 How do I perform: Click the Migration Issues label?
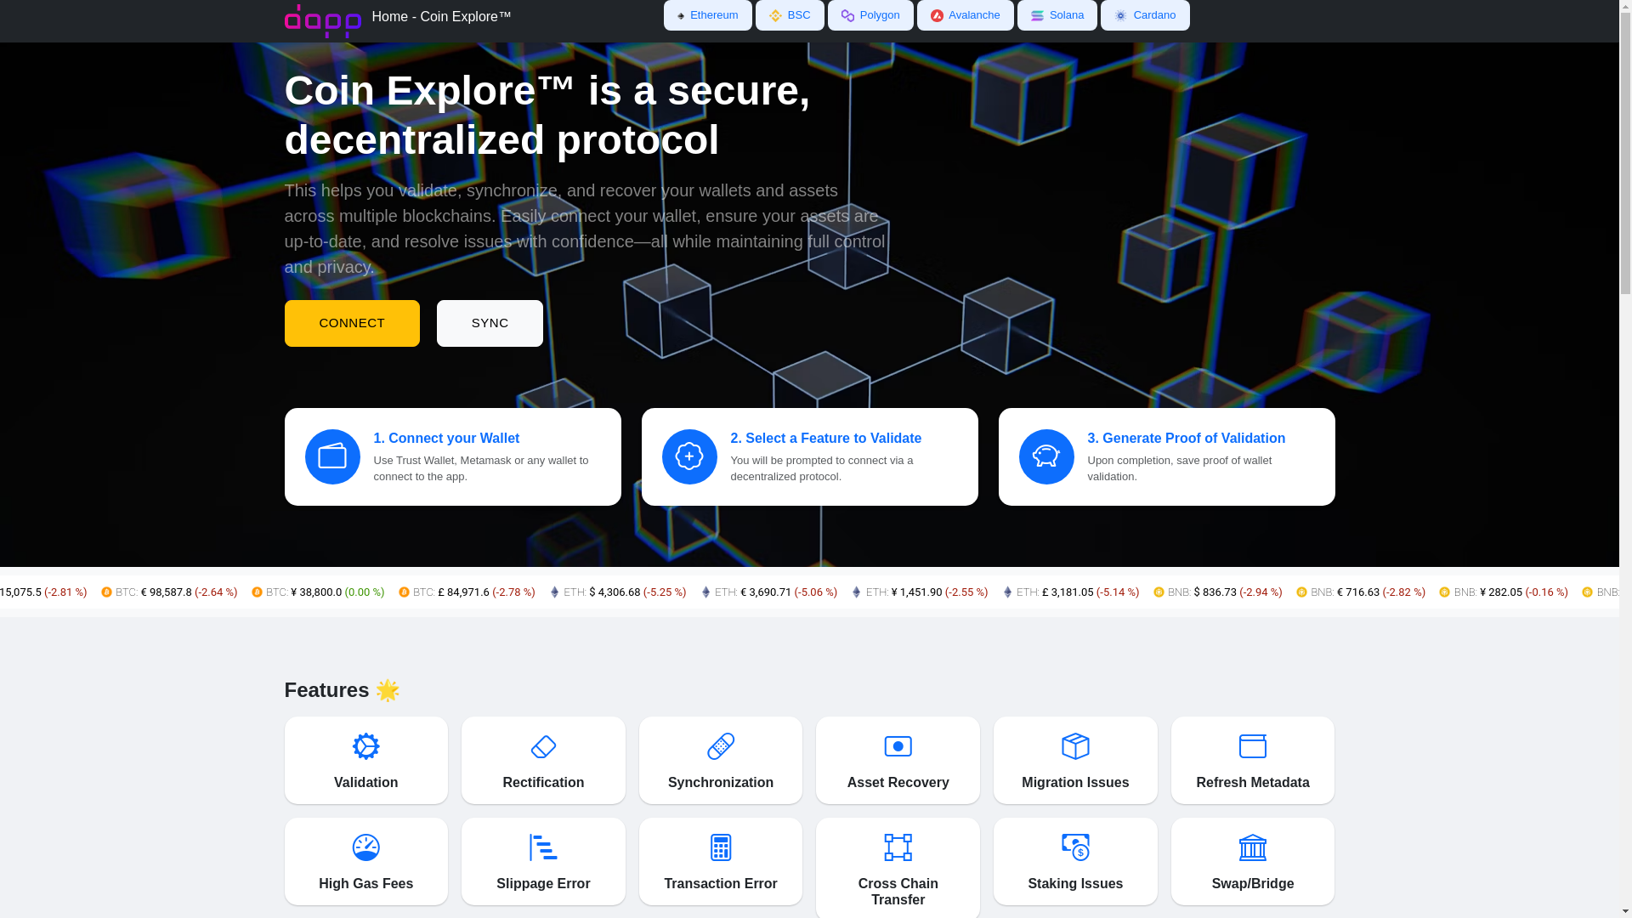(x=1075, y=783)
